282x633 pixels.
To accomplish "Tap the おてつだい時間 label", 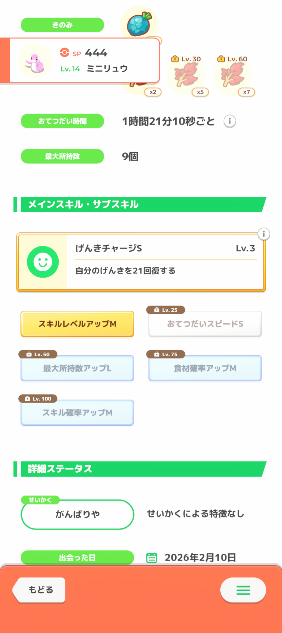I will [62, 121].
